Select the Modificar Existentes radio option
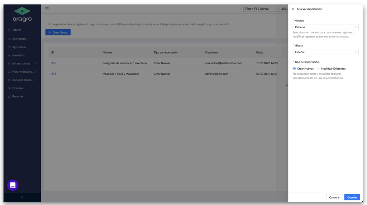The width and height of the screenshot is (367, 205). coord(318,69)
